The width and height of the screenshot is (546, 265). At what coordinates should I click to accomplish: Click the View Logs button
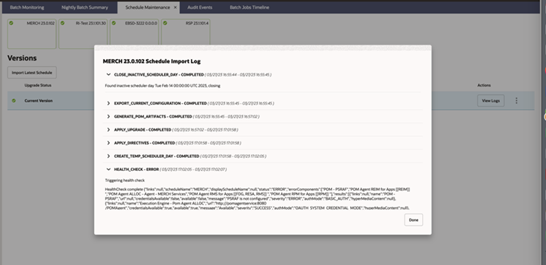[490, 101]
